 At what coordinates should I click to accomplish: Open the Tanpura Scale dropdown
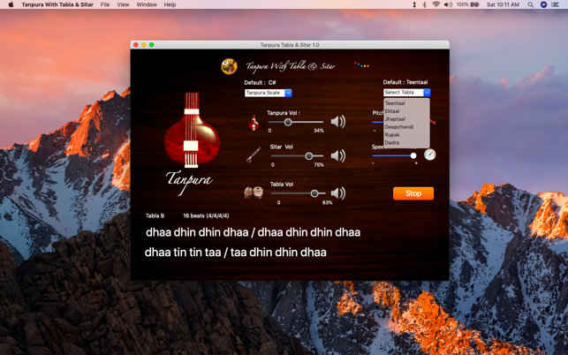click(268, 93)
